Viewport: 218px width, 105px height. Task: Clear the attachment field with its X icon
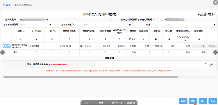pyautogui.click(x=205, y=64)
